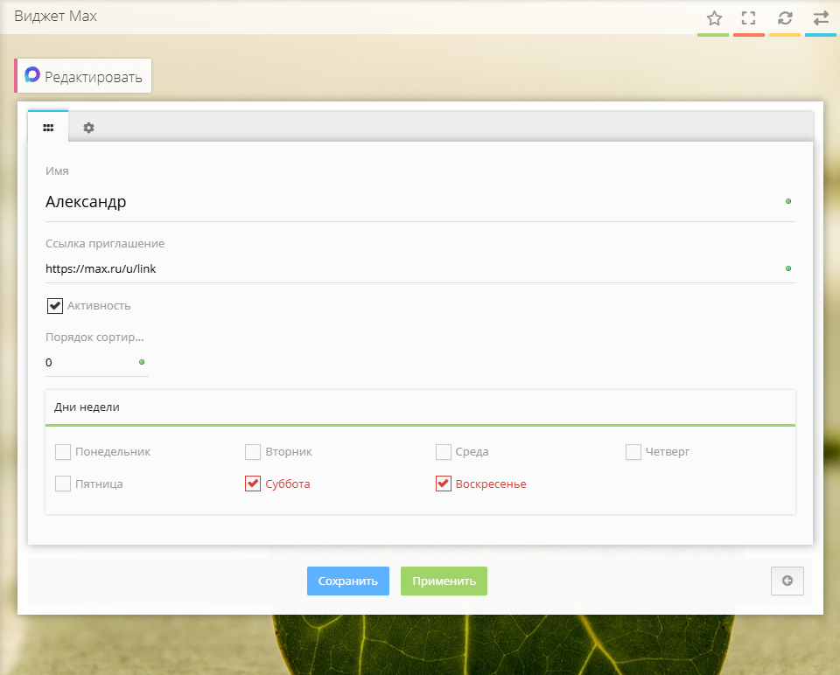The width and height of the screenshot is (840, 675).
Task: Toggle fullscreen mode icon
Action: (748, 18)
